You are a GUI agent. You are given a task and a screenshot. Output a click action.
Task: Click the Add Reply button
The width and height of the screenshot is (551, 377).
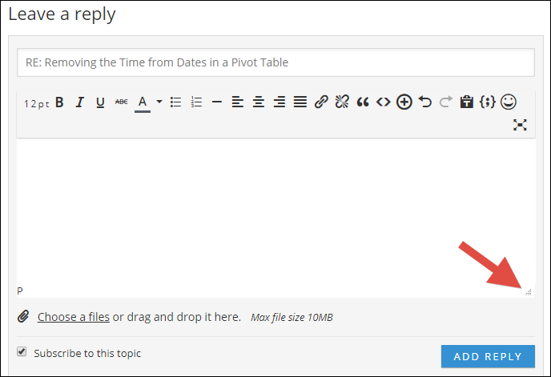[x=488, y=356]
